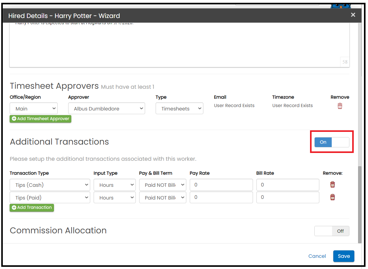Cancel the hired details dialog
Screen dimensions: 368x269
point(317,256)
